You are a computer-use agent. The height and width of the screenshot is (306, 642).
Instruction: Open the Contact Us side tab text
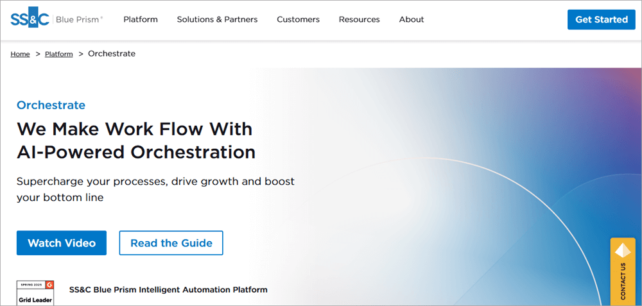click(623, 281)
